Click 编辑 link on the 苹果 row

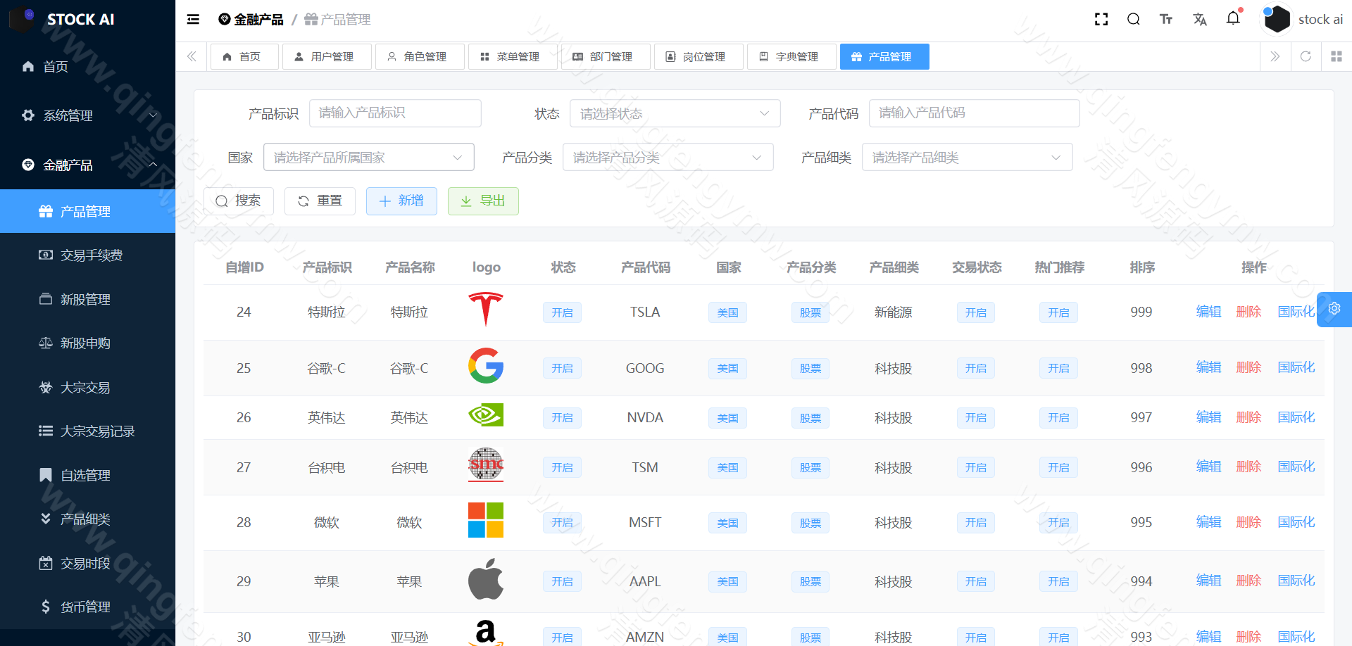(1208, 581)
